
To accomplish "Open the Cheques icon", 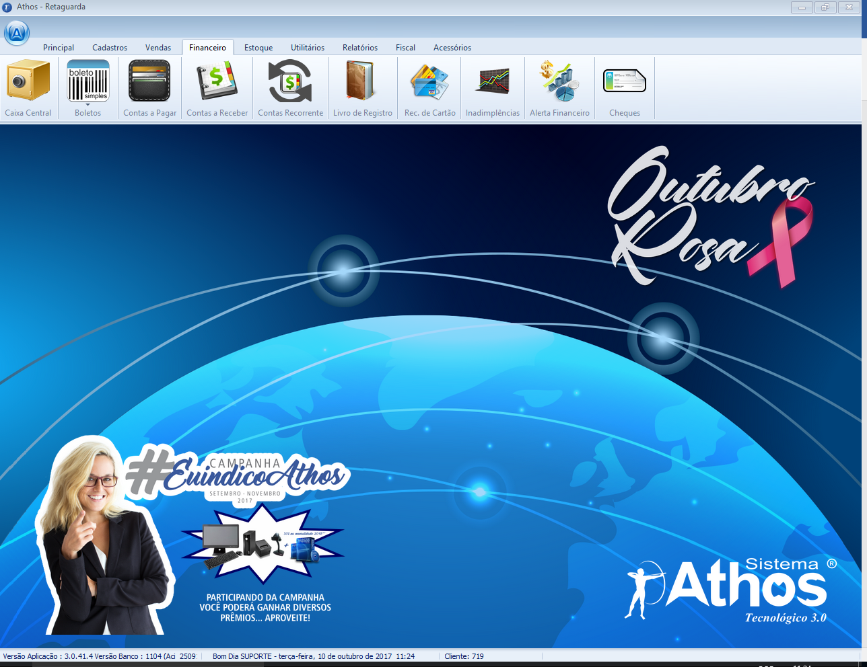I will tap(625, 81).
